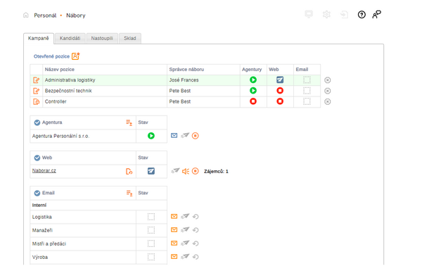Open the greyed settings gear icon
The image size is (422, 266).
click(326, 14)
